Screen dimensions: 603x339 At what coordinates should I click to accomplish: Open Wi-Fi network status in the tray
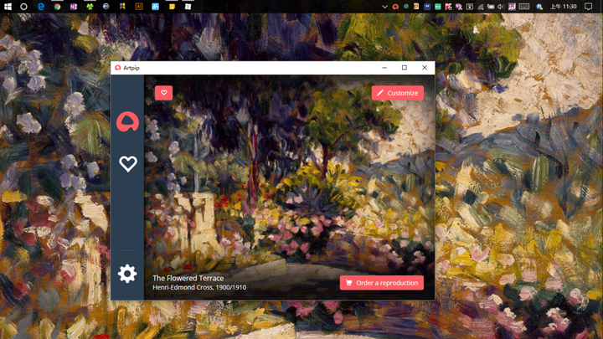[x=481, y=7]
